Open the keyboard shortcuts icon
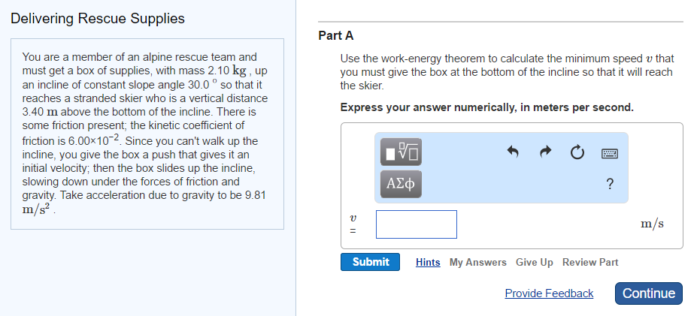This screenshot has width=700, height=316. click(x=609, y=153)
